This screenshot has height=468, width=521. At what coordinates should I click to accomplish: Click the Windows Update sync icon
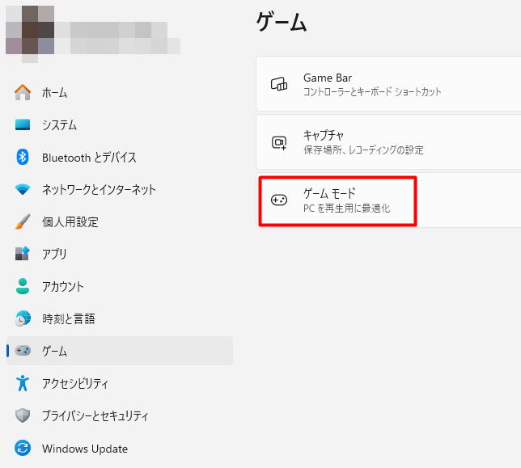click(23, 448)
